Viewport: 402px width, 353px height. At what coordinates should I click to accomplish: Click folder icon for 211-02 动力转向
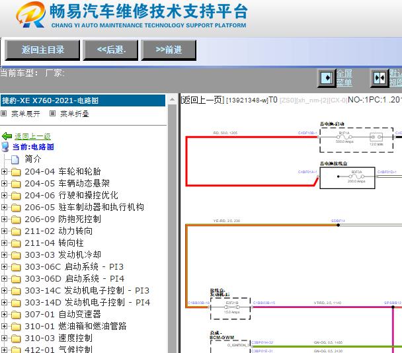click(x=16, y=231)
